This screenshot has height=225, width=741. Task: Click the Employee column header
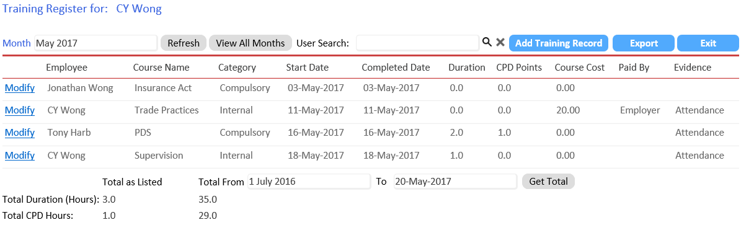[66, 68]
